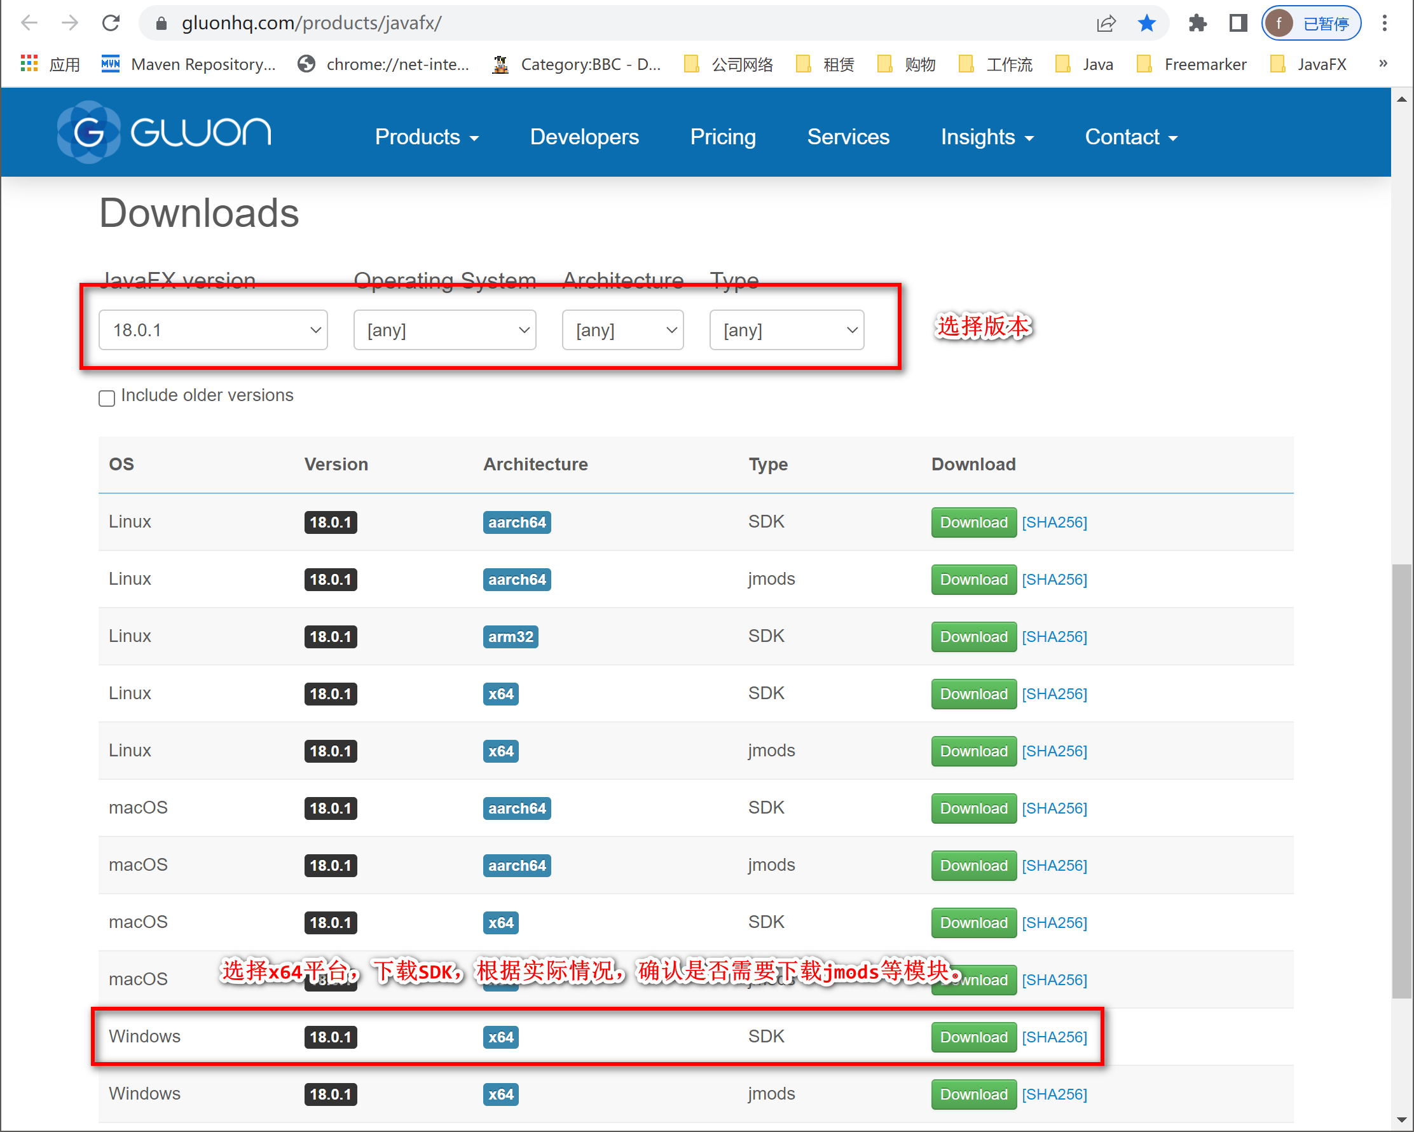Open the Architecture filter dropdown
Screen dimensions: 1414x1132
622,330
